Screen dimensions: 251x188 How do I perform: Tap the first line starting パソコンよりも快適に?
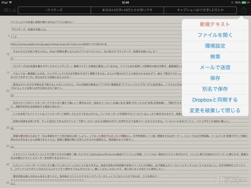[x=42, y=22]
